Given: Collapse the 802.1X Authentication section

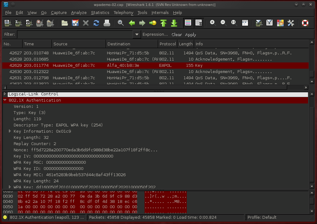Looking at the screenshot, I should pyautogui.click(x=5, y=100).
